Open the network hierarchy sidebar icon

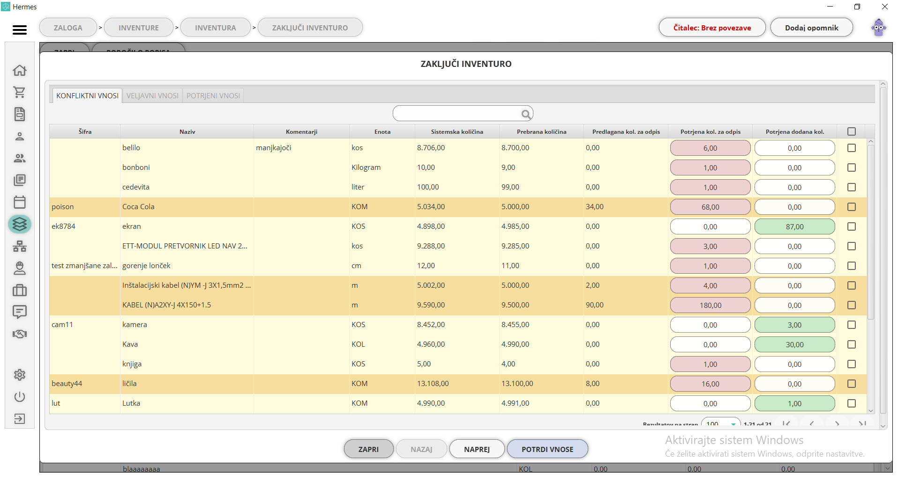pyautogui.click(x=20, y=246)
